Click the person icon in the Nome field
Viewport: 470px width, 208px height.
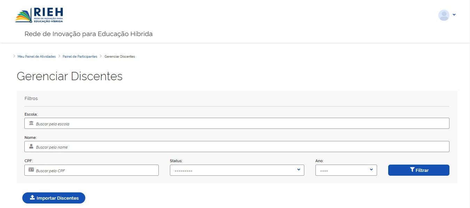tap(31, 147)
